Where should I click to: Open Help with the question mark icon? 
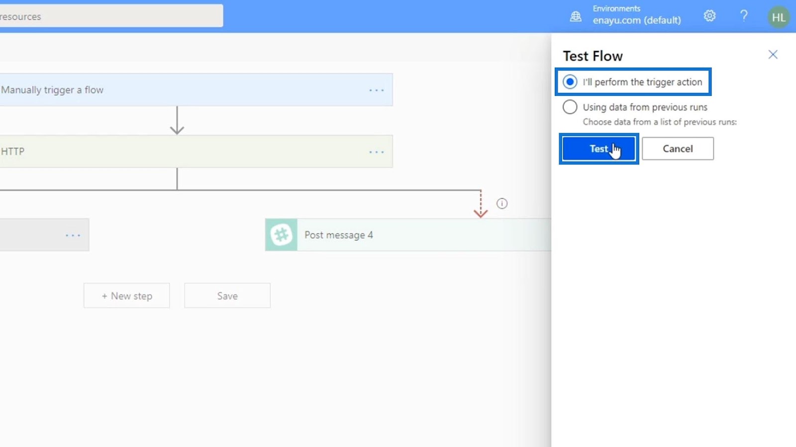(x=744, y=16)
